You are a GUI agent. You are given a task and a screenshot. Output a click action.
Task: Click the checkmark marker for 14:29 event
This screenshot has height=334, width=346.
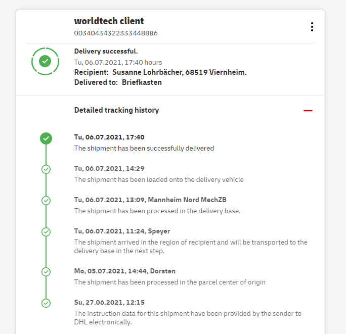point(46,169)
